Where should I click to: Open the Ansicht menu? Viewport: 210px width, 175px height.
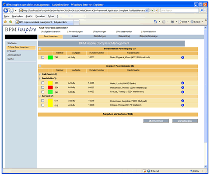29,16
